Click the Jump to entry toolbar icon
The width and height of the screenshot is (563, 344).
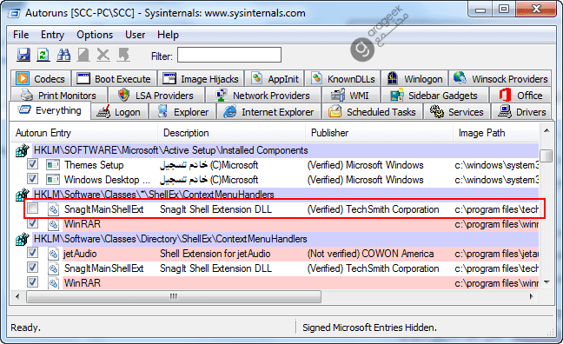click(123, 55)
